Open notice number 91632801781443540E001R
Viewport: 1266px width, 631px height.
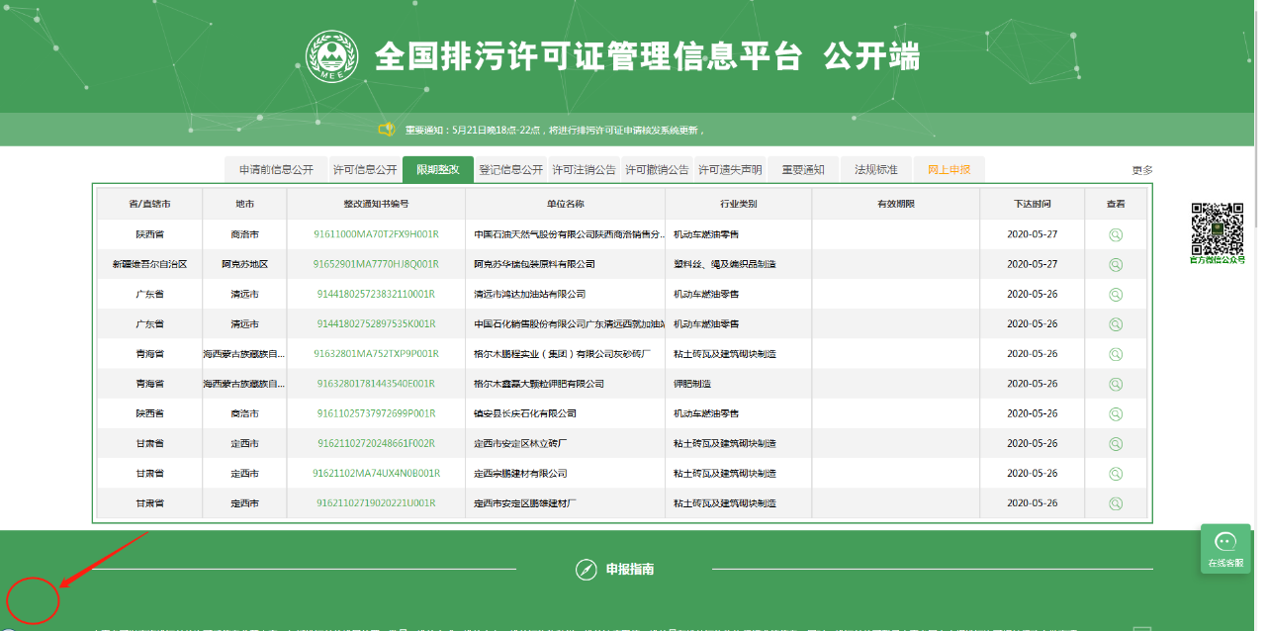pos(376,384)
